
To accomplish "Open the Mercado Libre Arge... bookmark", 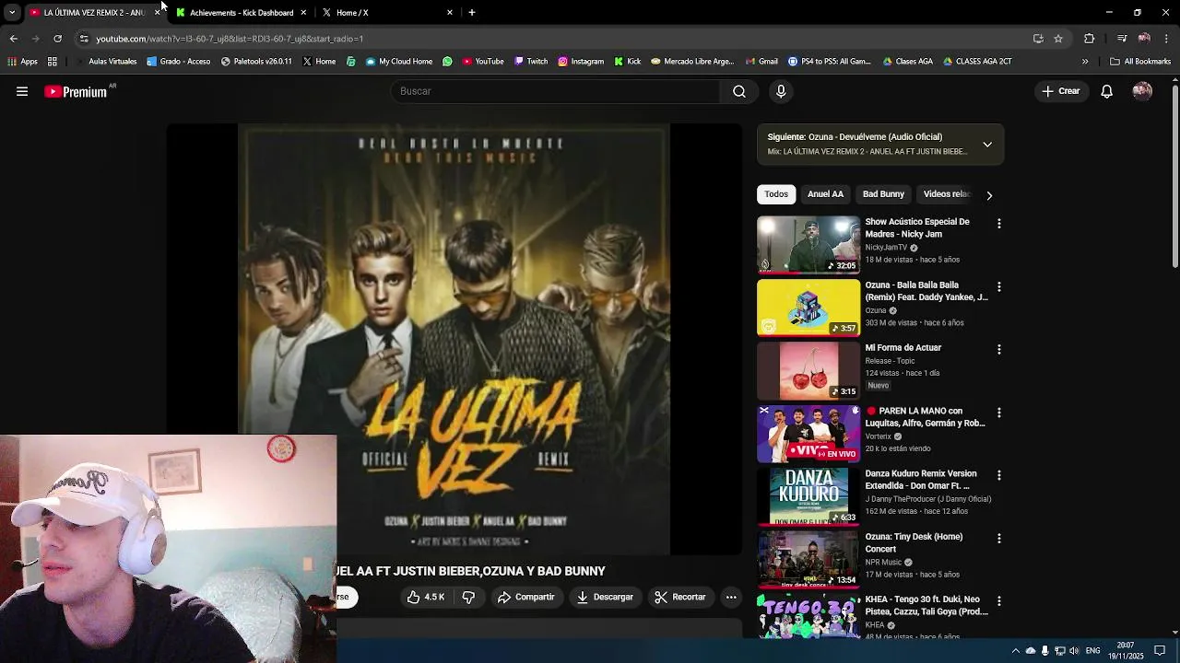I will (692, 62).
